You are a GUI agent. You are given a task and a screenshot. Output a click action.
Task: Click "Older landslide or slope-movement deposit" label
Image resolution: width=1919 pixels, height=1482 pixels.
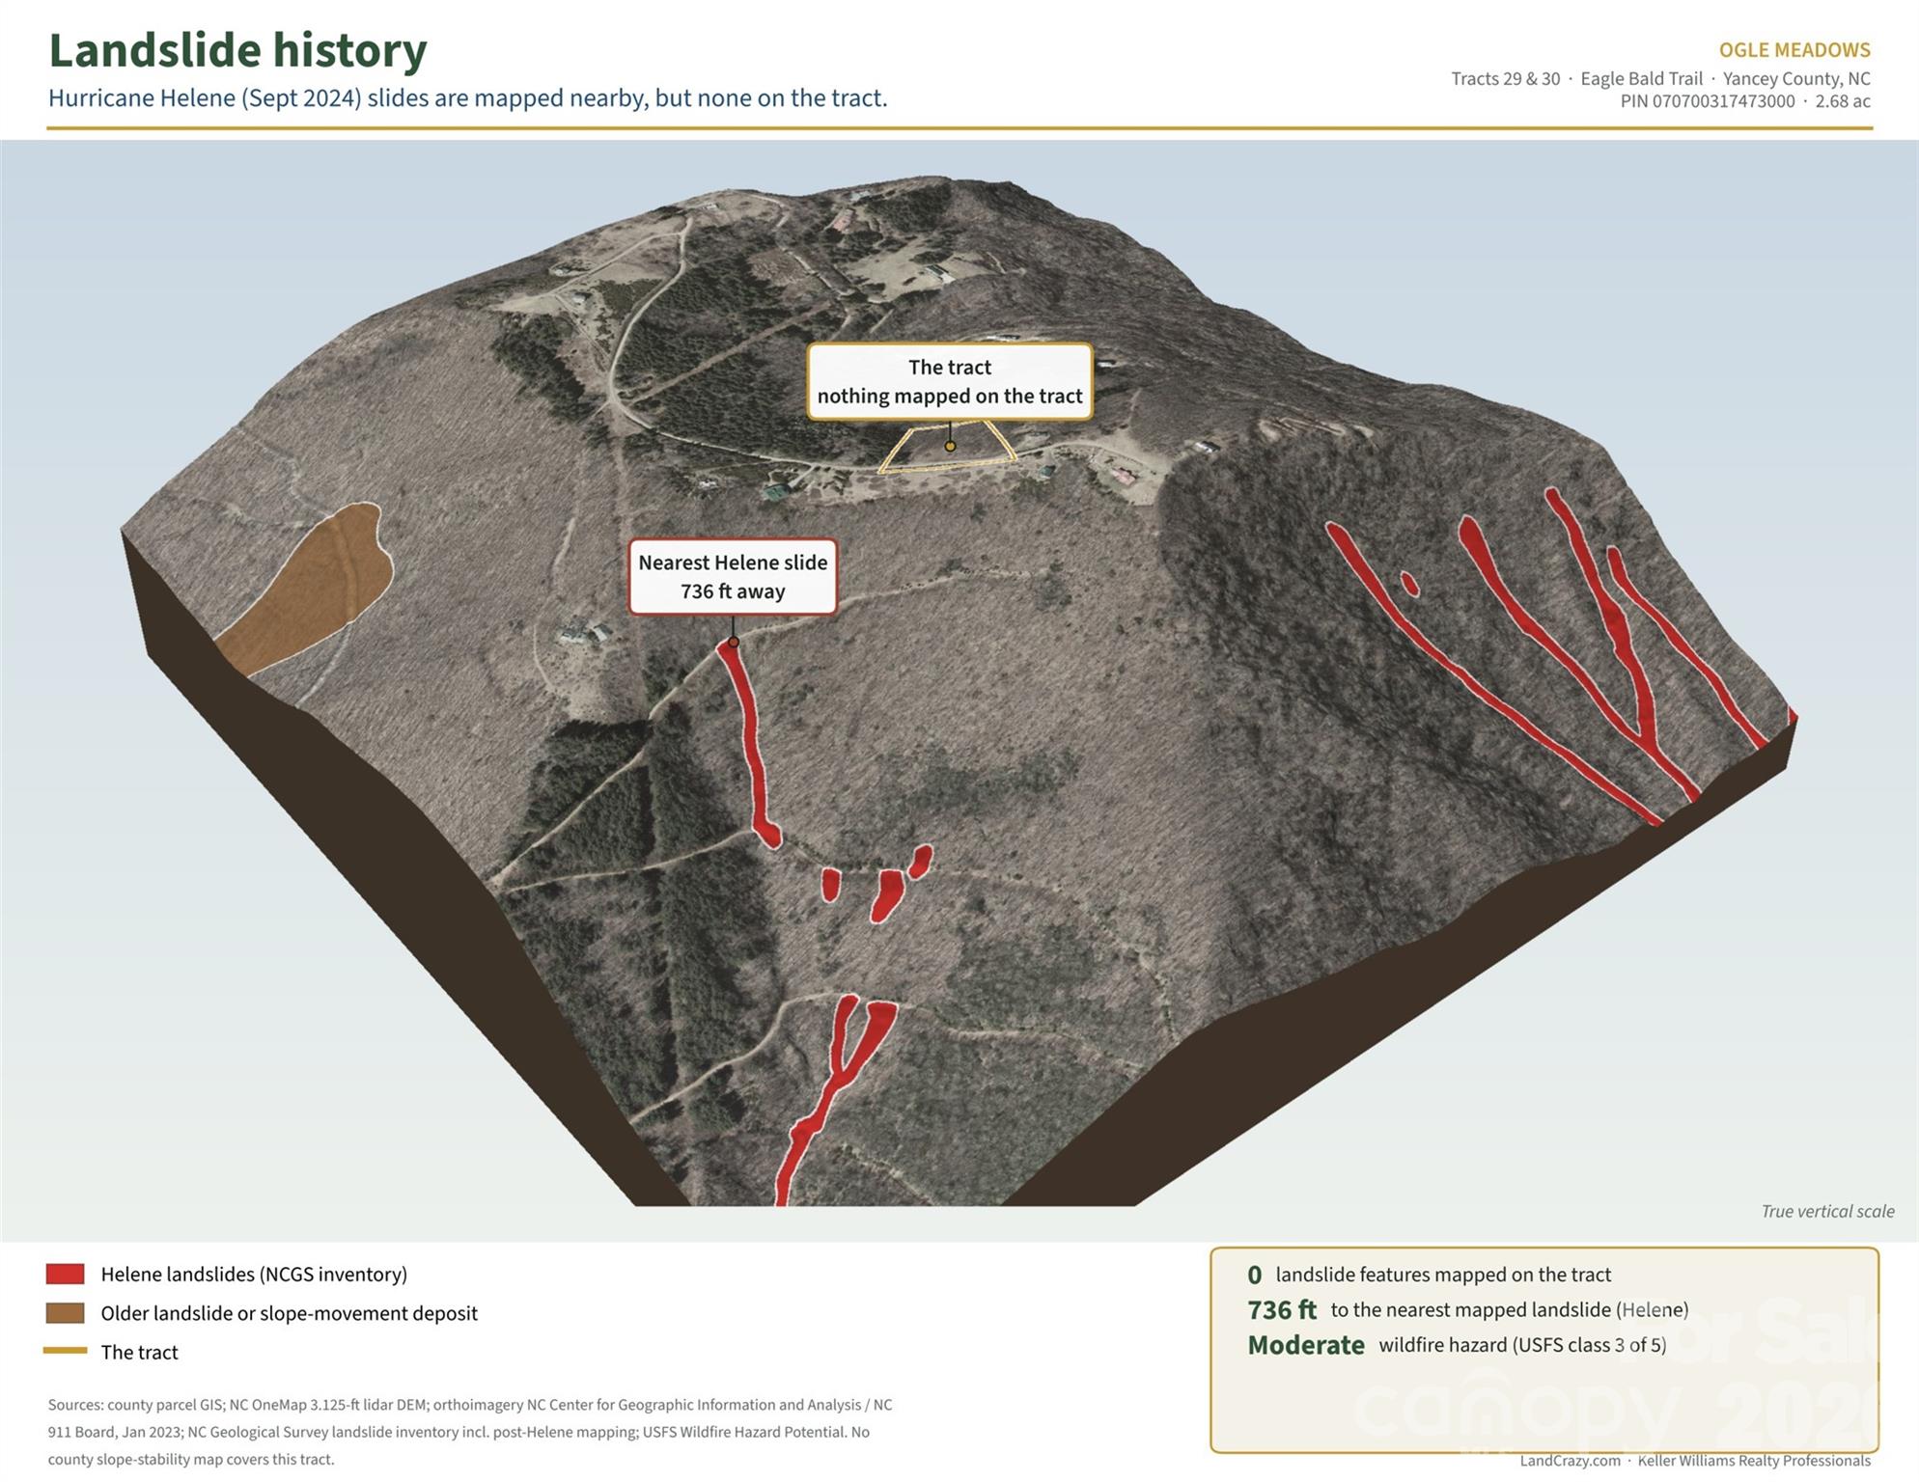click(289, 1313)
